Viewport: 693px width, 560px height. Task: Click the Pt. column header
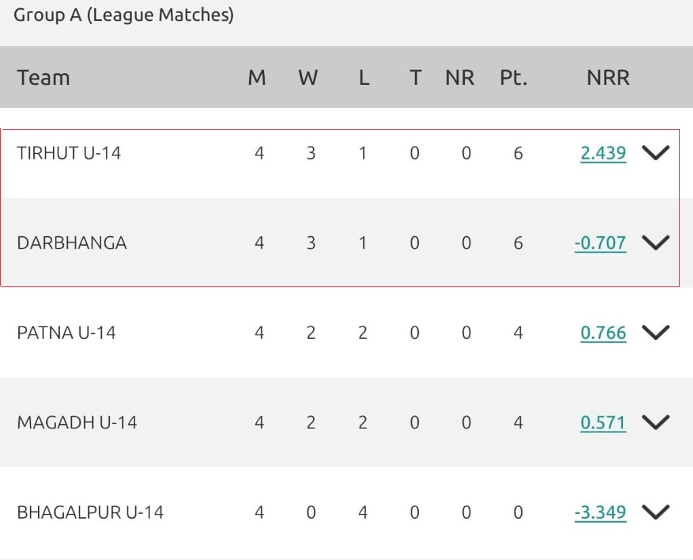(x=514, y=78)
